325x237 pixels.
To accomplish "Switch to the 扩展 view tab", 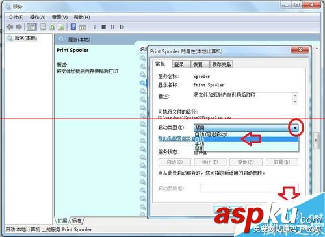I will (x=62, y=221).
